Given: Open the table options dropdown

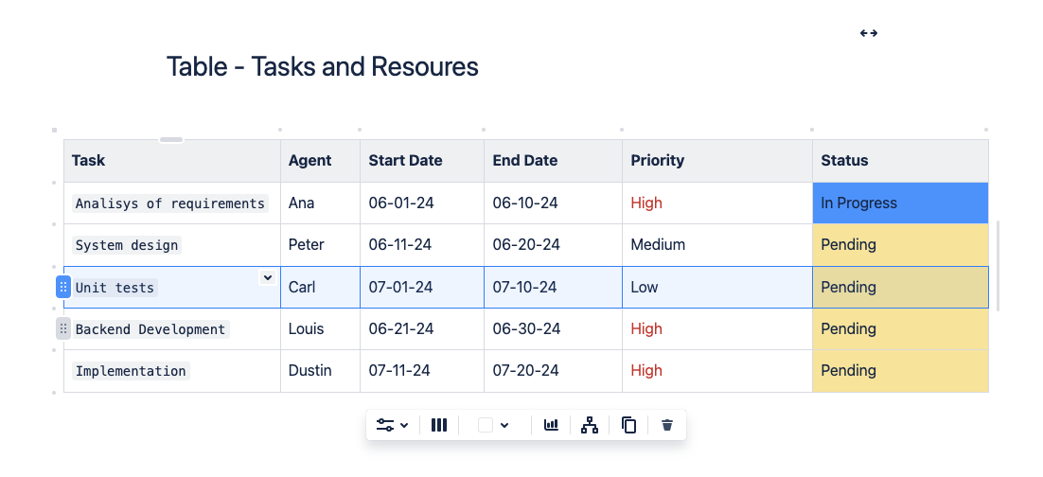Looking at the screenshot, I should pos(392,426).
